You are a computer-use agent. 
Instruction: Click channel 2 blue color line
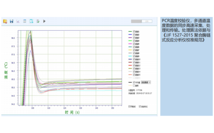click(x=130, y=35)
